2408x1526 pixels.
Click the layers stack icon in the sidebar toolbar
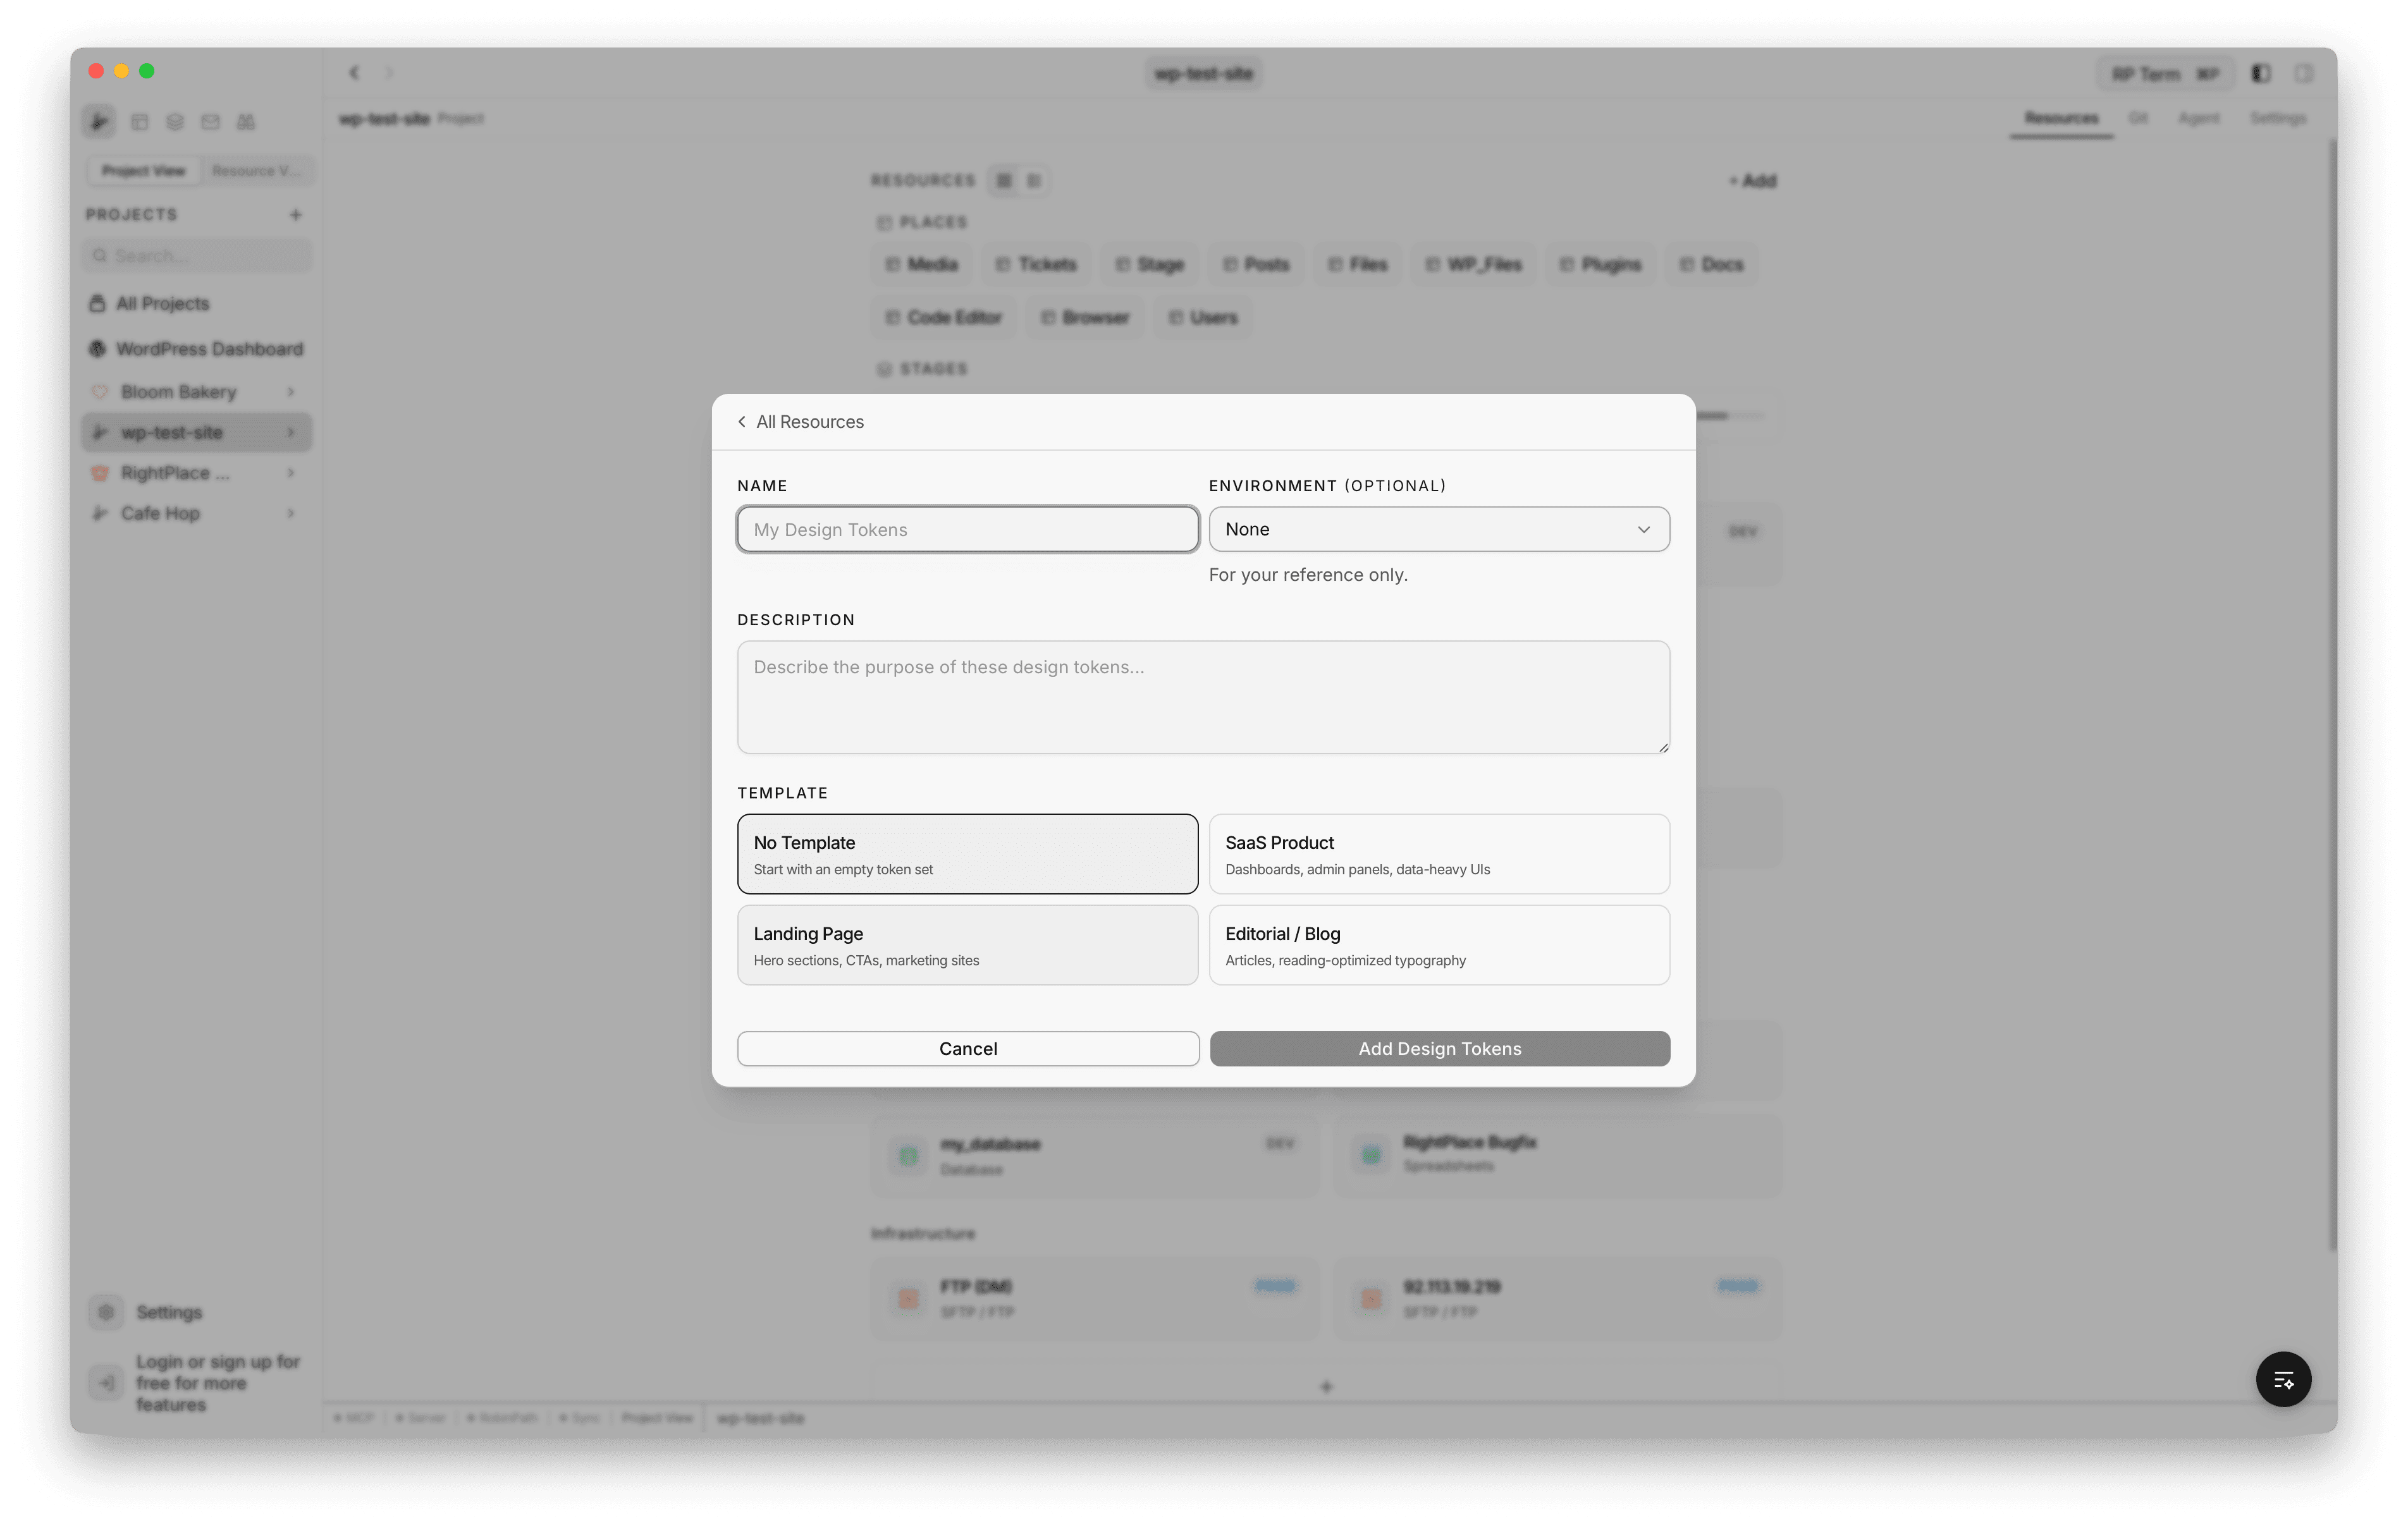coord(175,121)
